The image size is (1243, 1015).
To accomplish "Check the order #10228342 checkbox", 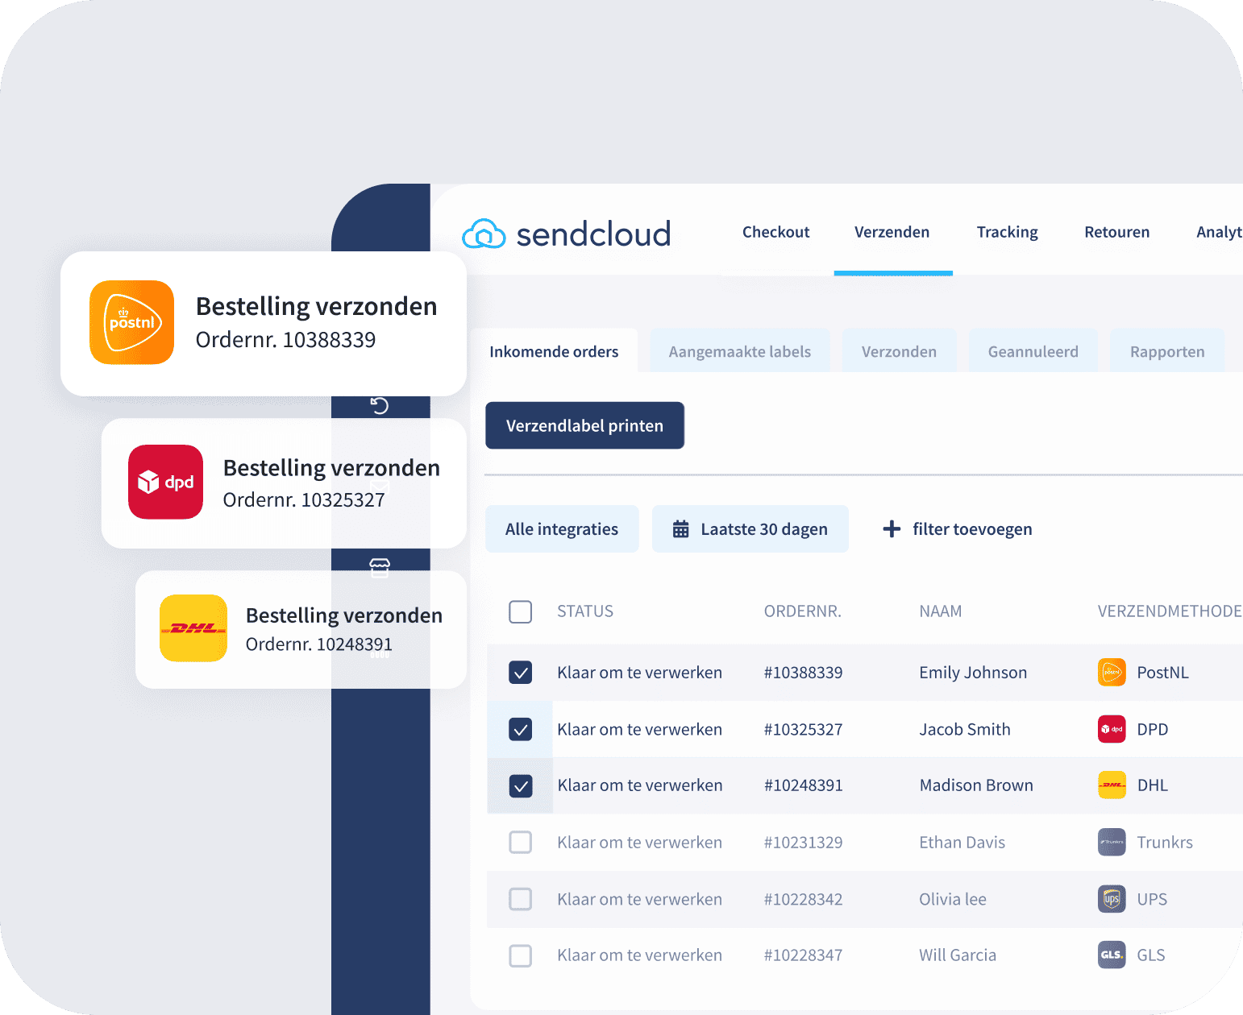I will [521, 899].
